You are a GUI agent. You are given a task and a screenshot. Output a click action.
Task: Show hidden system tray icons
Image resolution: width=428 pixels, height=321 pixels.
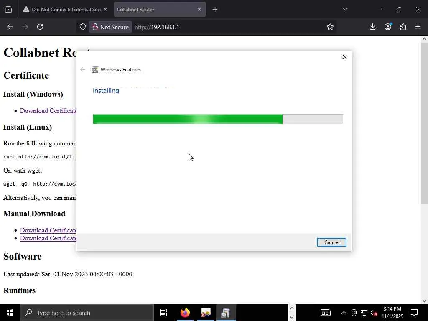[x=344, y=313]
